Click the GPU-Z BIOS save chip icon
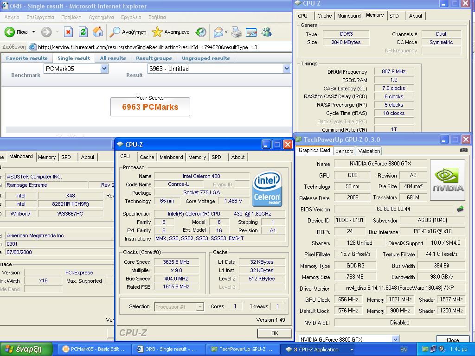Viewport: 475px width, 356px height. [x=460, y=209]
